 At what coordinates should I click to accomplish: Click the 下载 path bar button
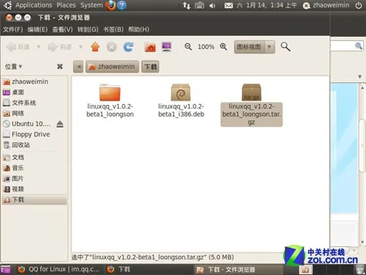click(x=150, y=67)
